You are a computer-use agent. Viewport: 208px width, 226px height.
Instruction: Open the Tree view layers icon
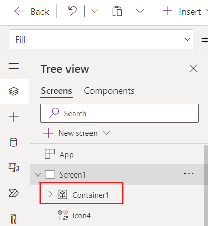[x=14, y=91]
